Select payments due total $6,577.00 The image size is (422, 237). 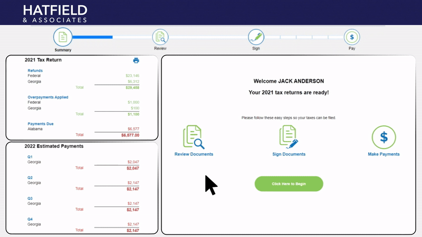tap(130, 135)
